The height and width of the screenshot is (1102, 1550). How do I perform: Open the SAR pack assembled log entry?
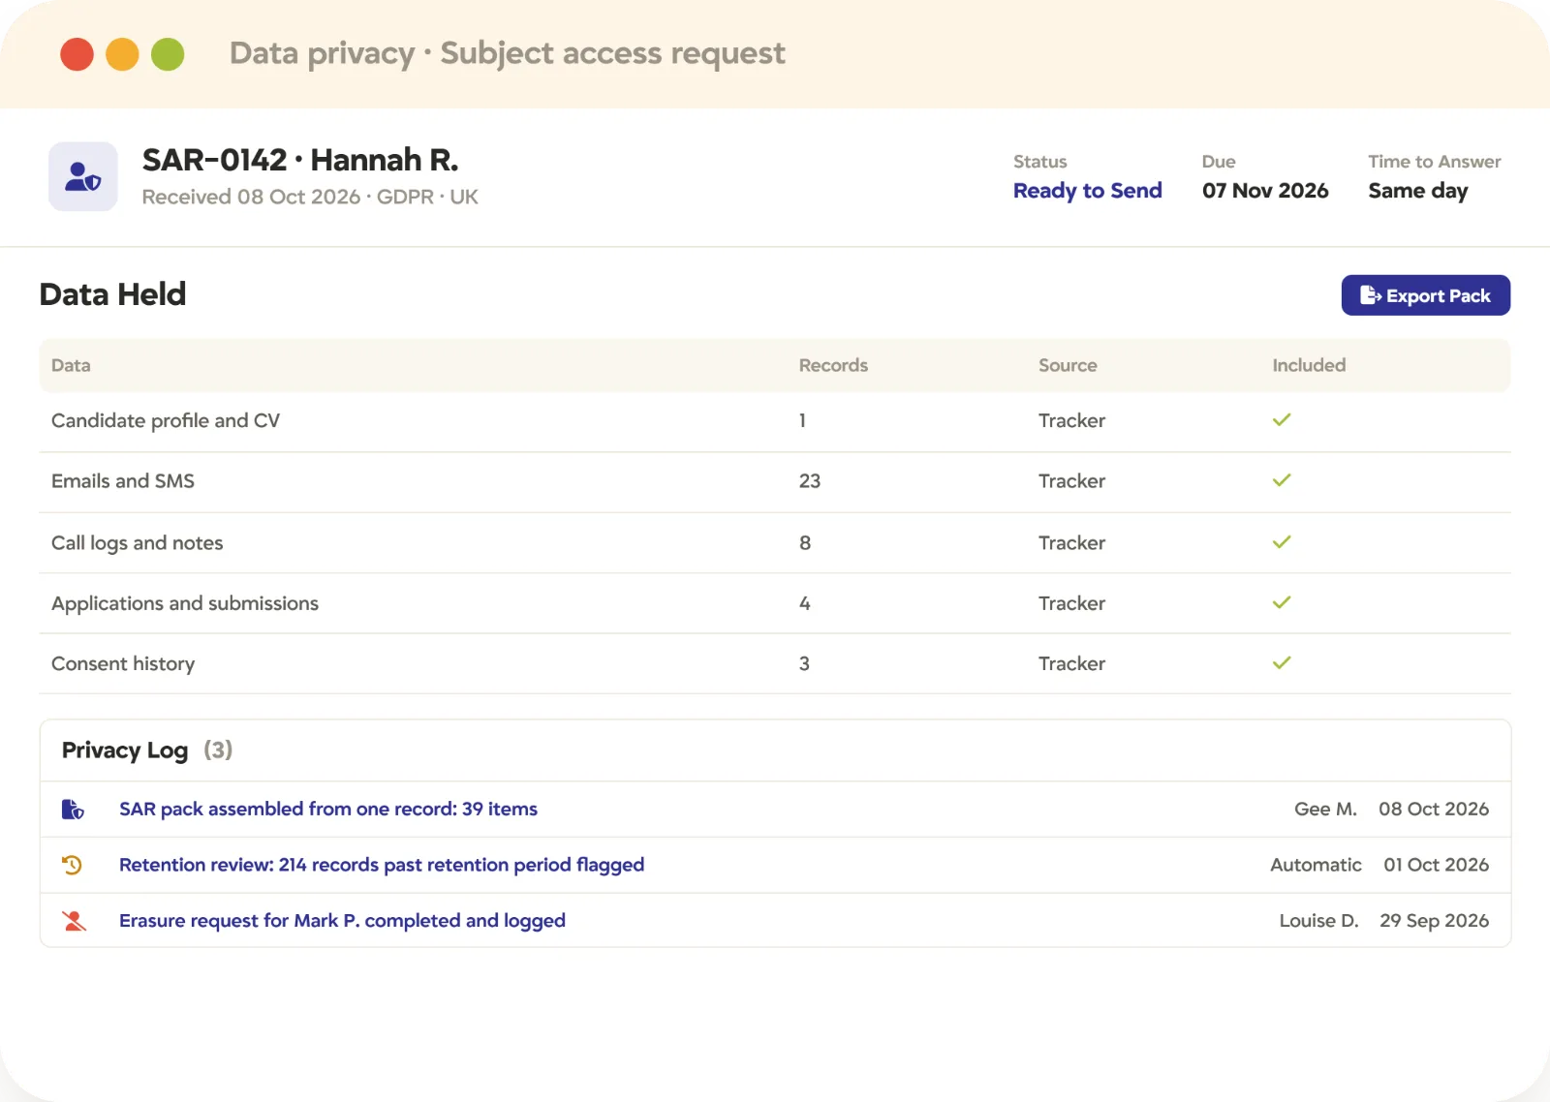click(328, 810)
